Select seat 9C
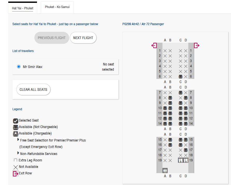Screen dimensions: 231x185 click(181, 103)
